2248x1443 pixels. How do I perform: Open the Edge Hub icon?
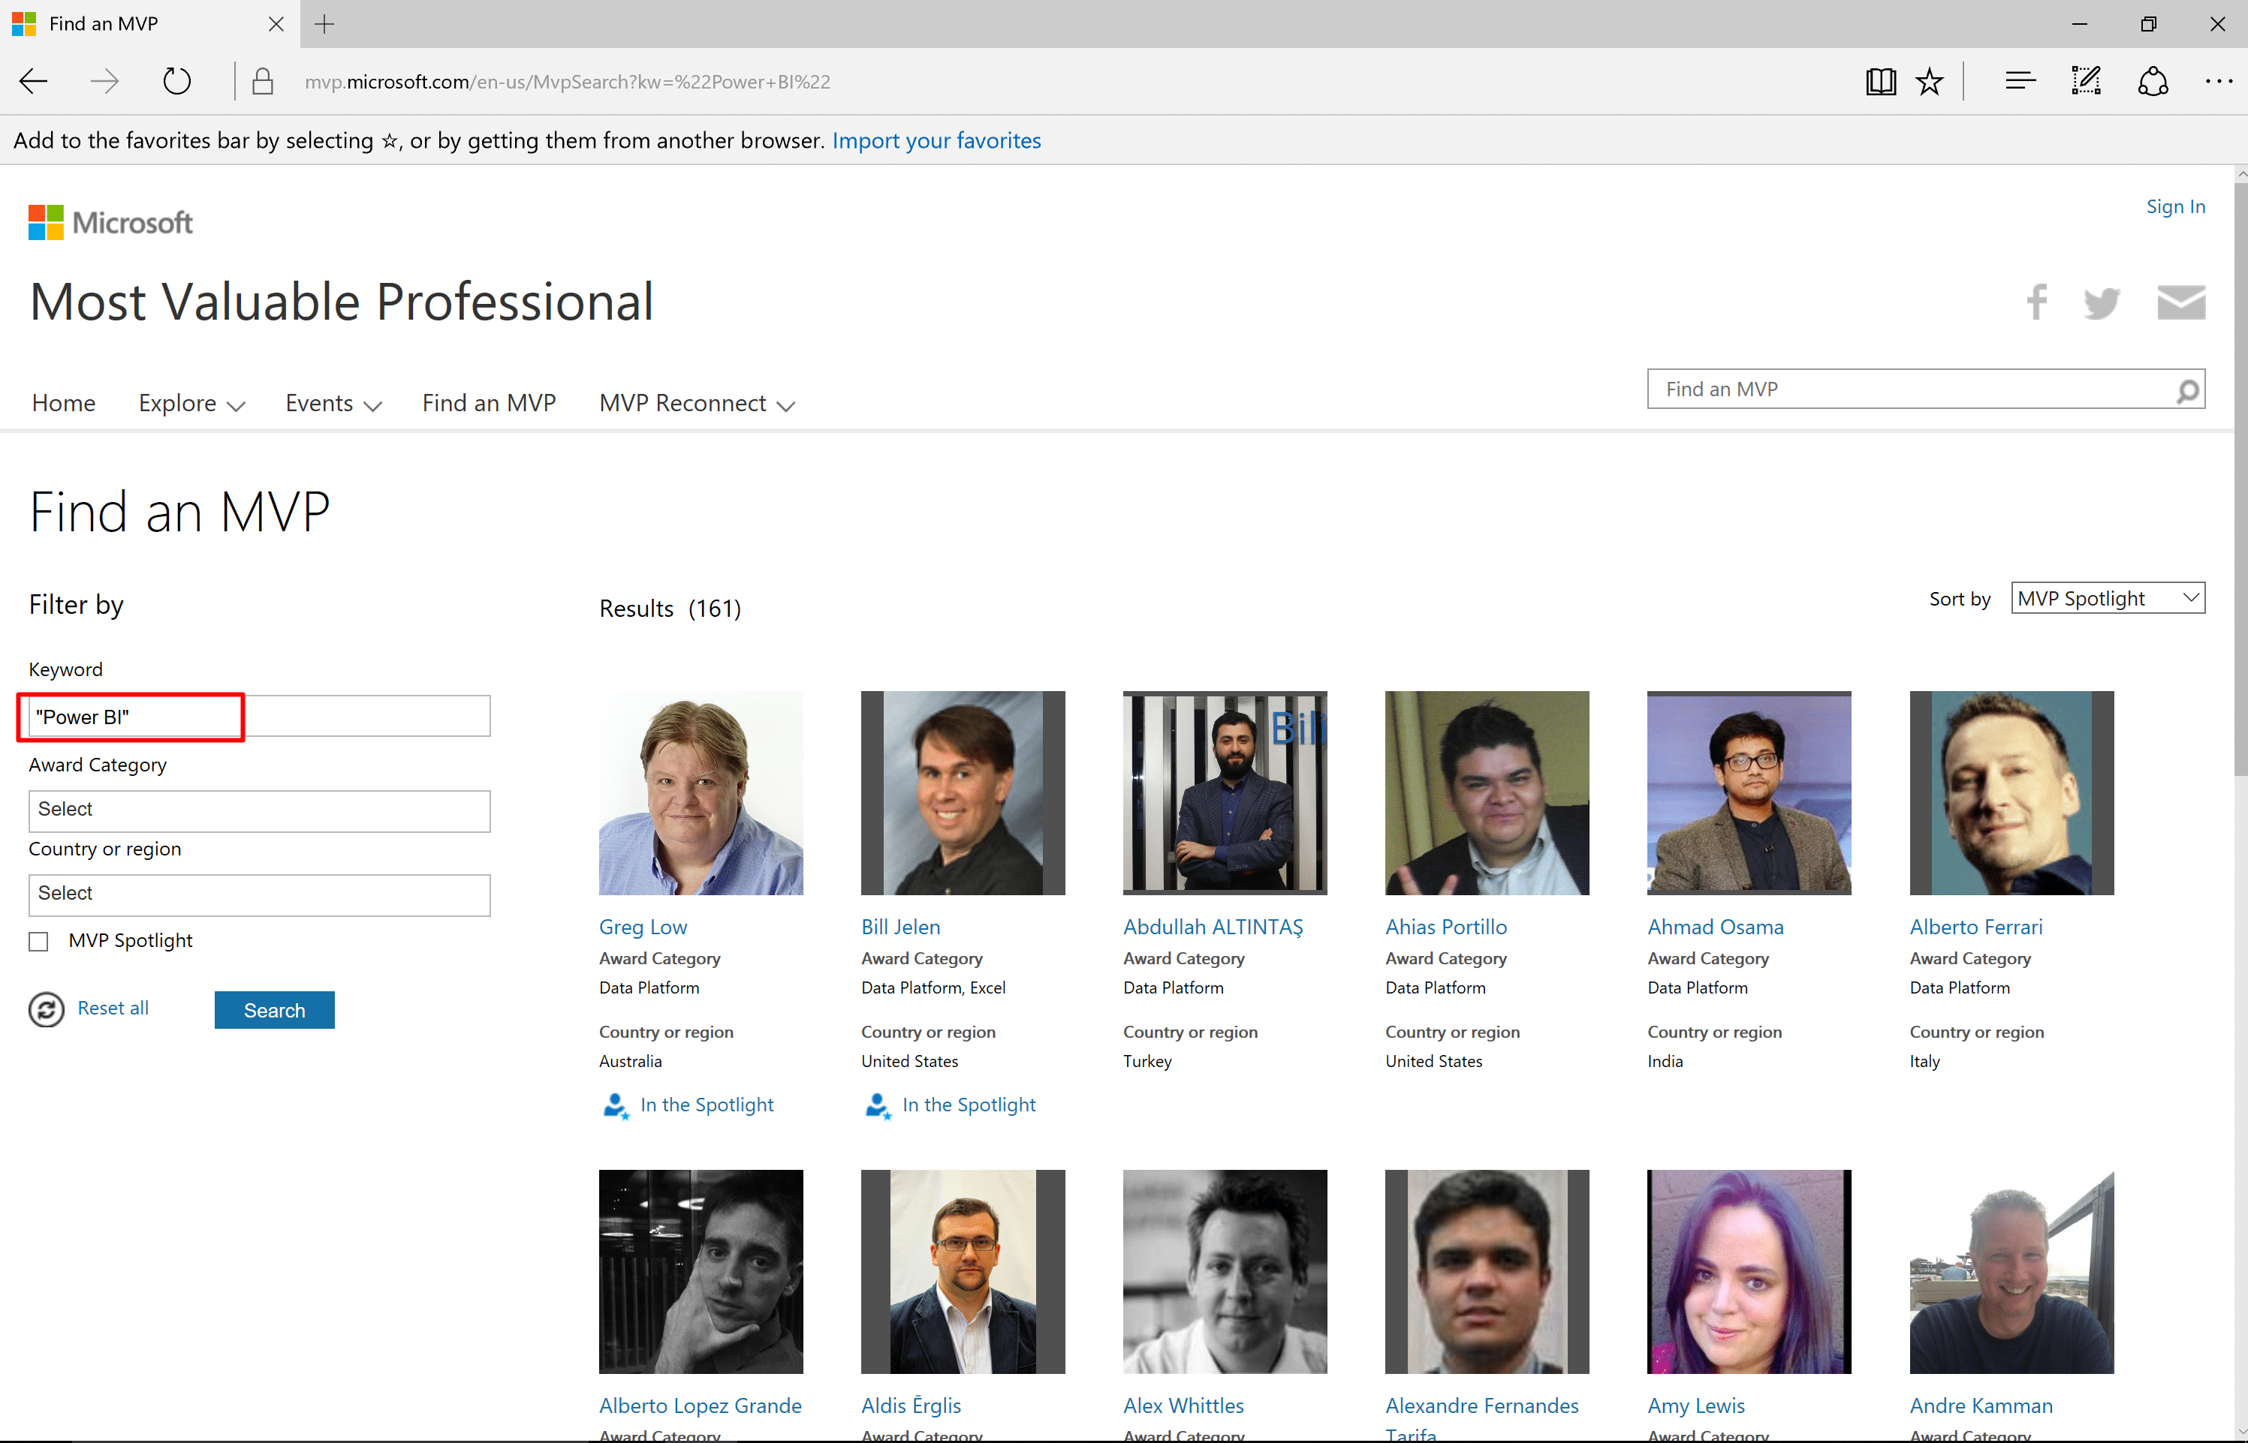point(2020,82)
